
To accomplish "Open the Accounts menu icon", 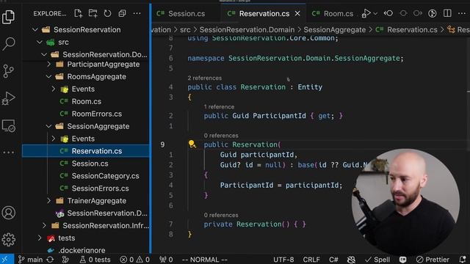I will [8, 213].
